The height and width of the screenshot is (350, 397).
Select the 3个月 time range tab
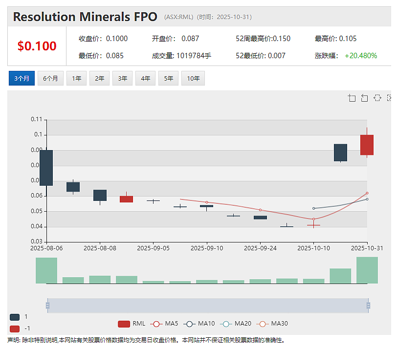pos(22,78)
